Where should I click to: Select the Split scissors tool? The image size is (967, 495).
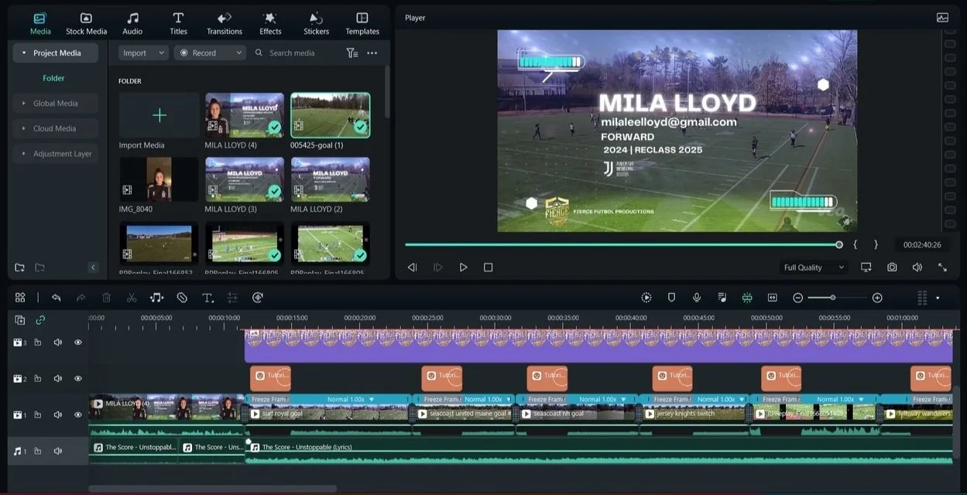click(x=130, y=297)
